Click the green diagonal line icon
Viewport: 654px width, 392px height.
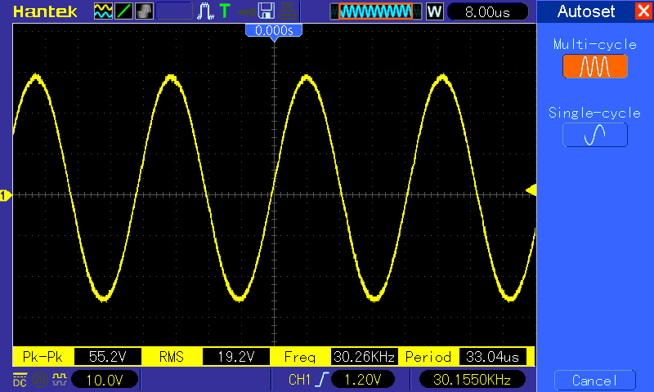[123, 11]
